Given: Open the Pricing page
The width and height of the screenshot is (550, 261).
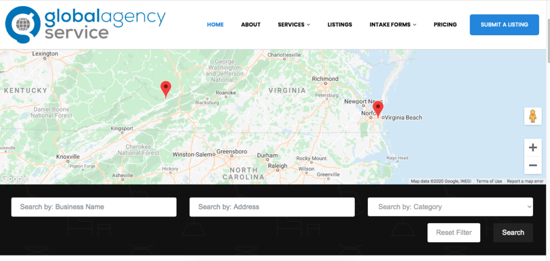Looking at the screenshot, I should pos(445,25).
